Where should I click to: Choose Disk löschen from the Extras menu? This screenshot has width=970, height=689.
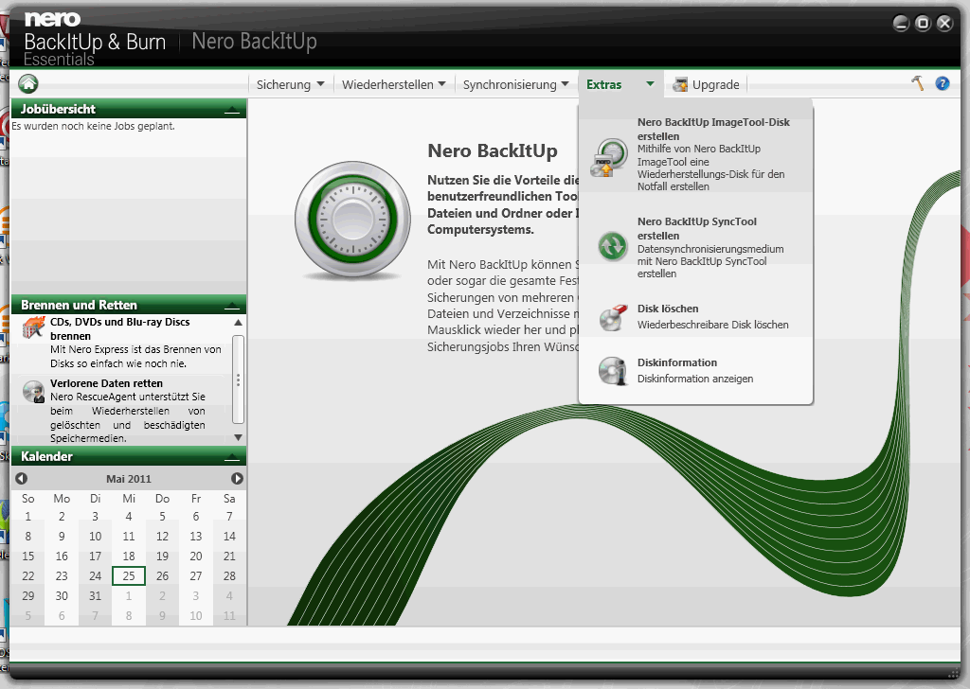(x=696, y=316)
